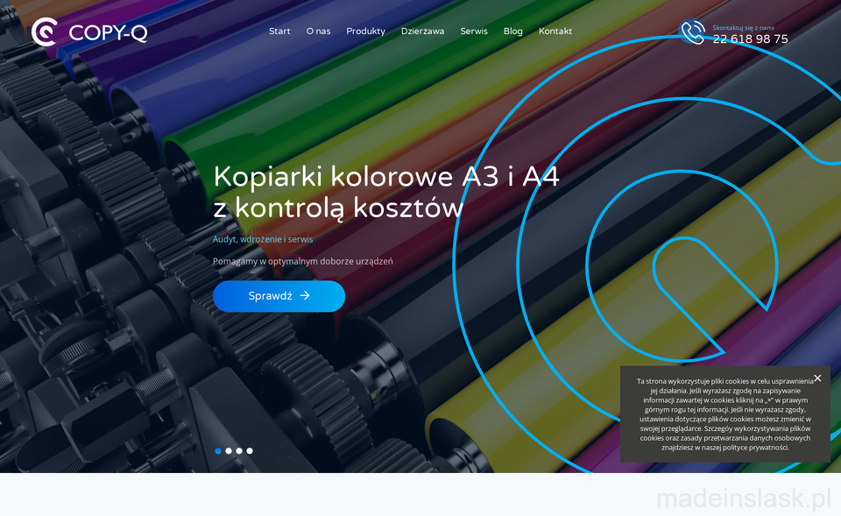
Task: Visit the Blog page
Action: [x=512, y=32]
